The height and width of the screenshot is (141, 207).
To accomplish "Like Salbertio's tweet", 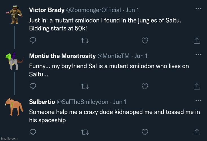I will pyautogui.click(x=145, y=132).
